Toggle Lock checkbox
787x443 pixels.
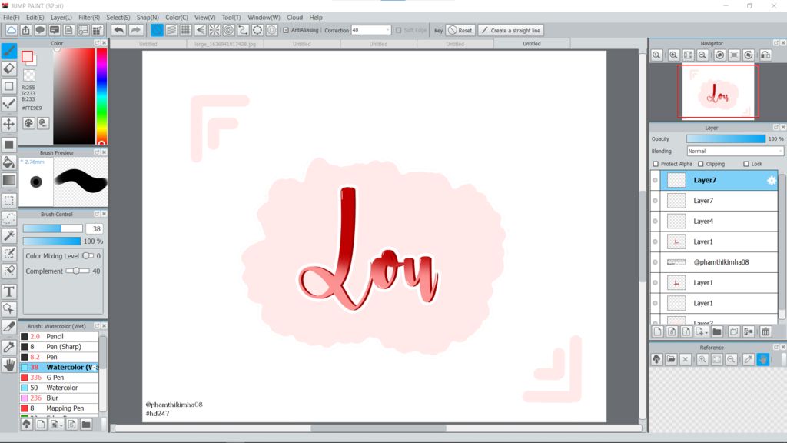coord(745,164)
